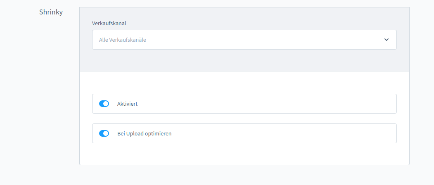
Task: Click blue track of upload optimize switch
Action: pos(101,133)
